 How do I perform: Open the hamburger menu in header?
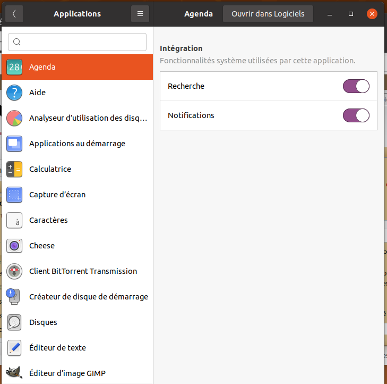140,14
